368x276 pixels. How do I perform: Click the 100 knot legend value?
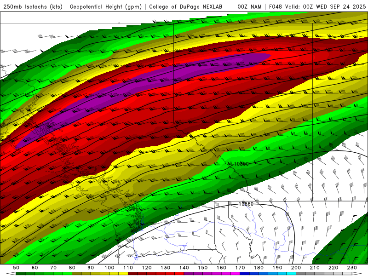109,268
